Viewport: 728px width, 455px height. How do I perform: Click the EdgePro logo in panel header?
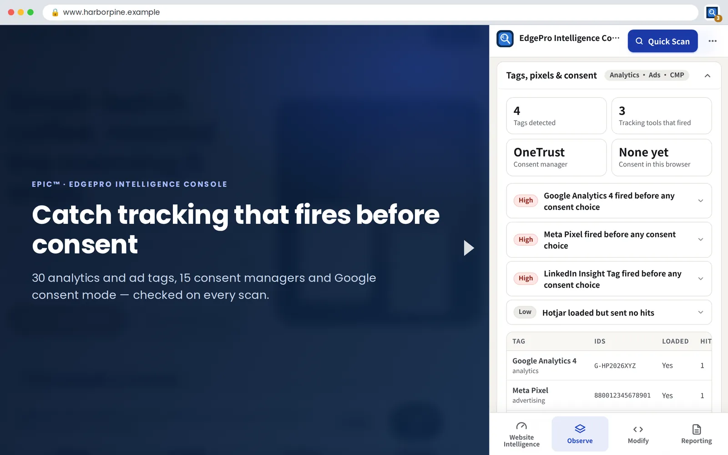click(x=505, y=39)
